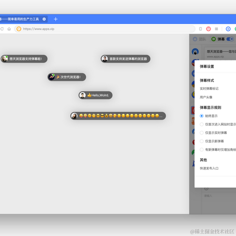Click the orange site icon in address bar
Image resolution: width=236 pixels, height=236 pixels.
[x=19, y=29]
